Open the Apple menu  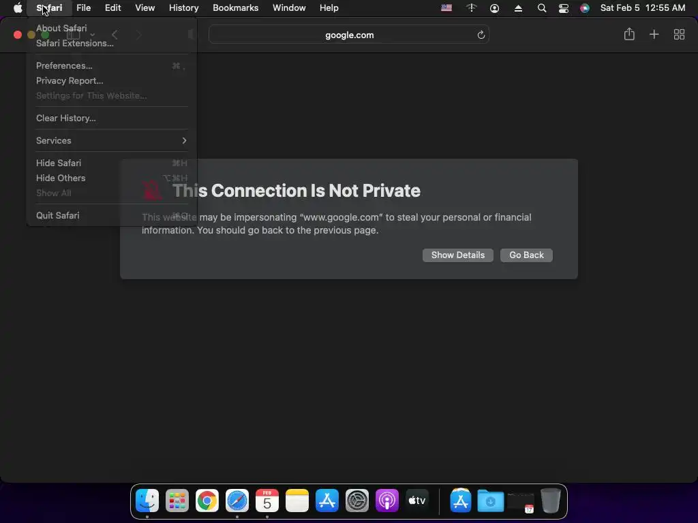coord(18,8)
